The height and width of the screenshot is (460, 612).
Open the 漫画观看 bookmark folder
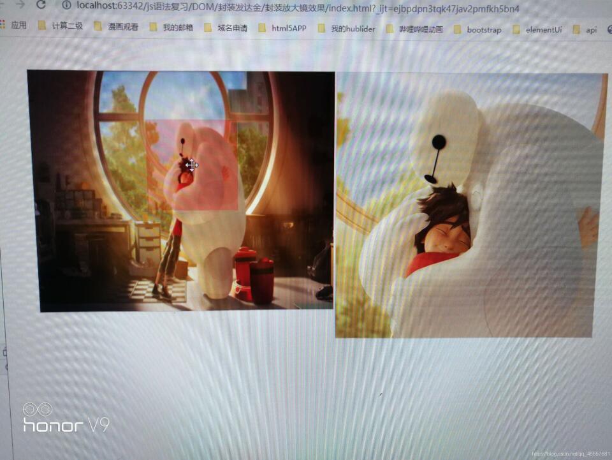pos(116,26)
